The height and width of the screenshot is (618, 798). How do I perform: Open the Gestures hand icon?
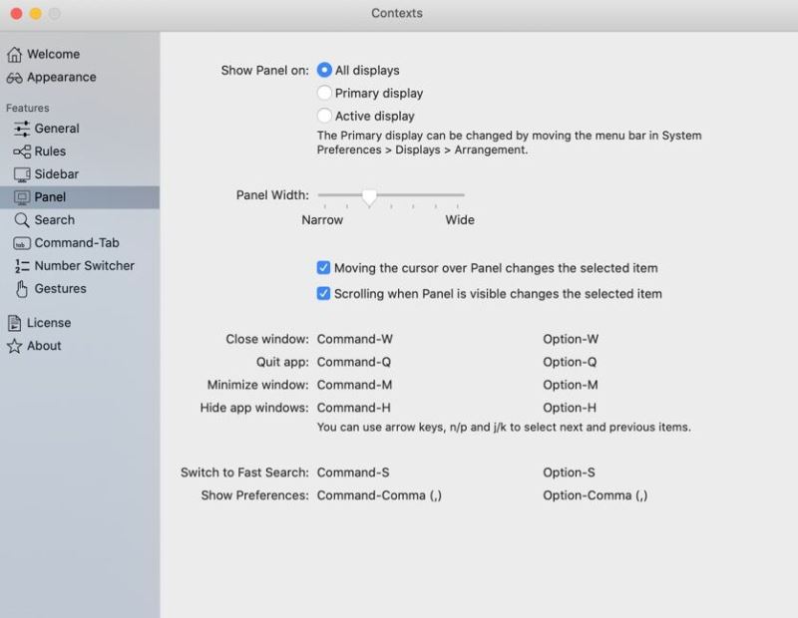pyautogui.click(x=21, y=288)
